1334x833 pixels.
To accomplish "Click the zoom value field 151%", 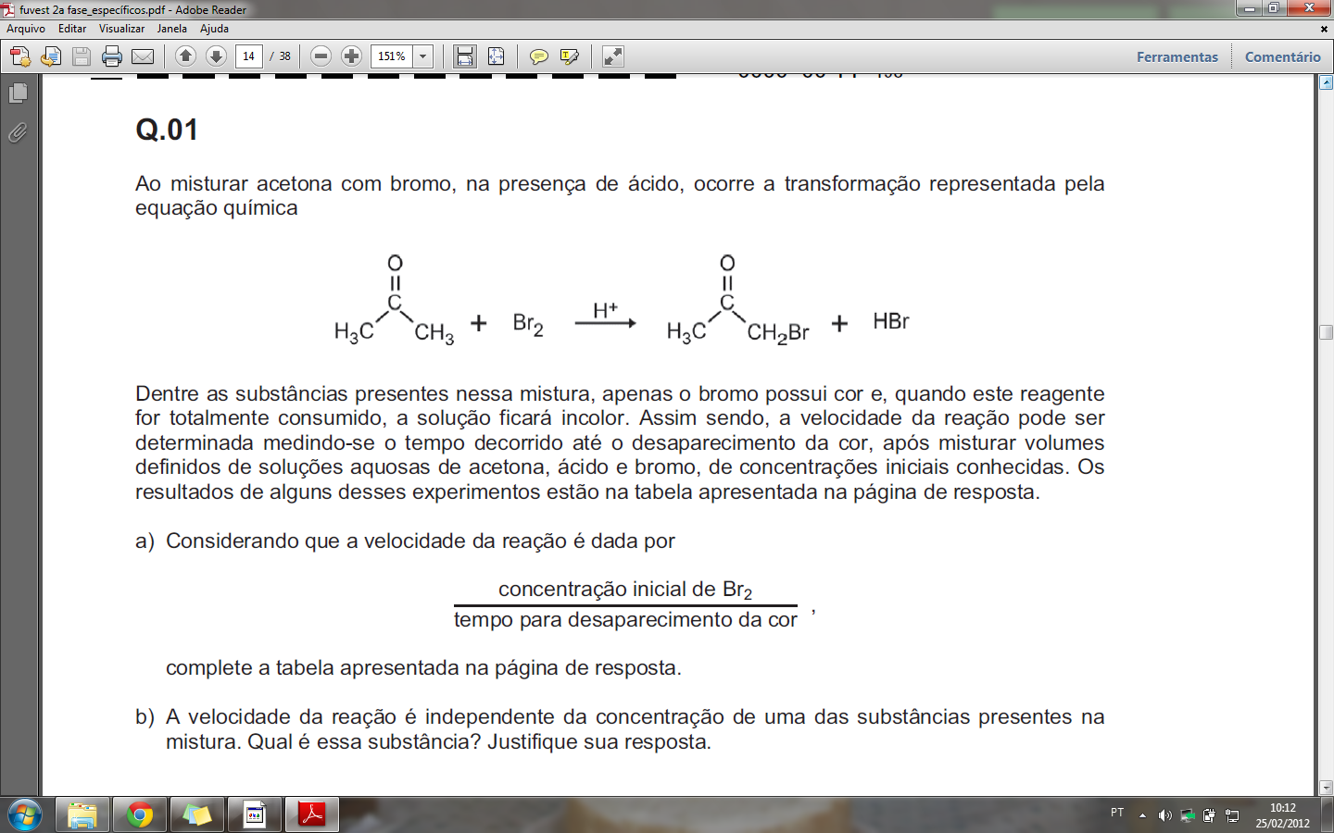I will click(x=392, y=56).
